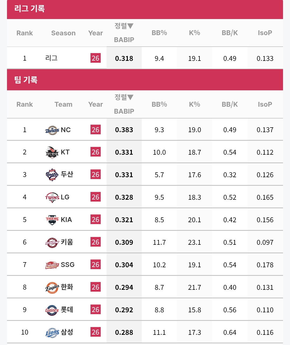This screenshot has width=290, height=345.
Task: Open the Doosan Bears logo
Action: click(52, 175)
